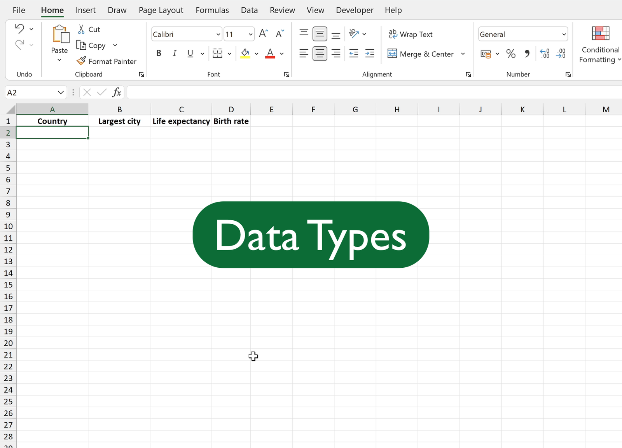Click the Percent Style icon
Image resolution: width=622 pixels, height=448 pixels.
(x=511, y=54)
